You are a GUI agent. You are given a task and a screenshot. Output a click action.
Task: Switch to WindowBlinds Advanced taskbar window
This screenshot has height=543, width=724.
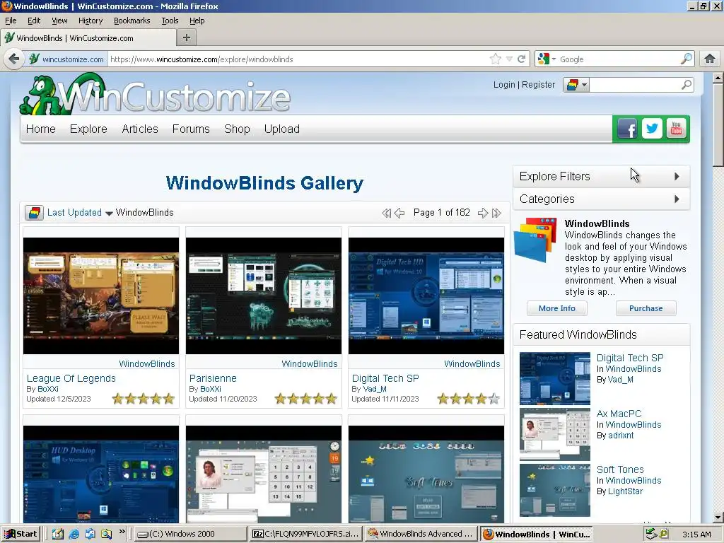click(x=420, y=534)
